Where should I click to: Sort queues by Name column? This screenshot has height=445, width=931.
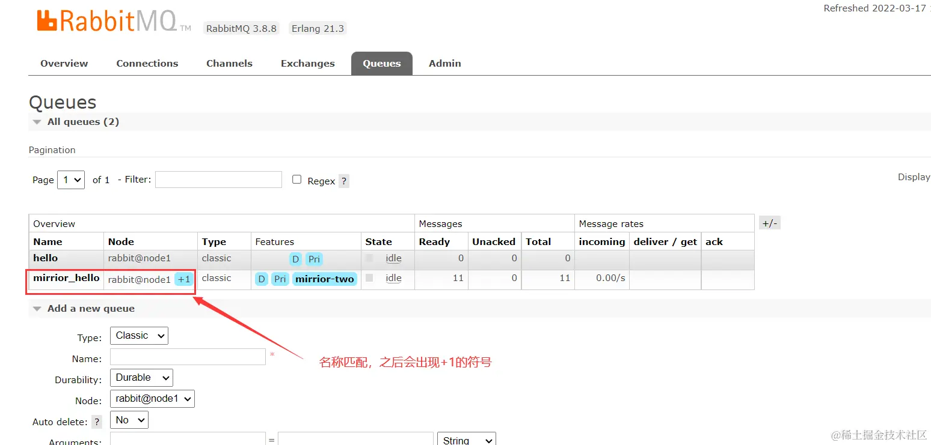(48, 241)
